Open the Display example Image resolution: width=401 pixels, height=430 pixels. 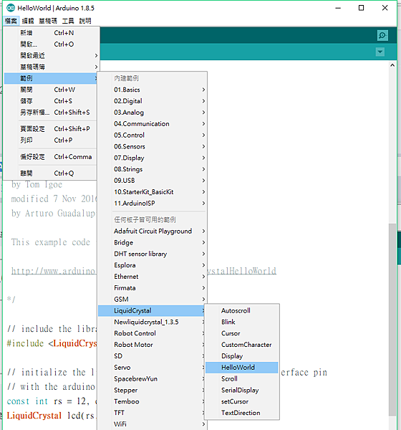point(242,356)
